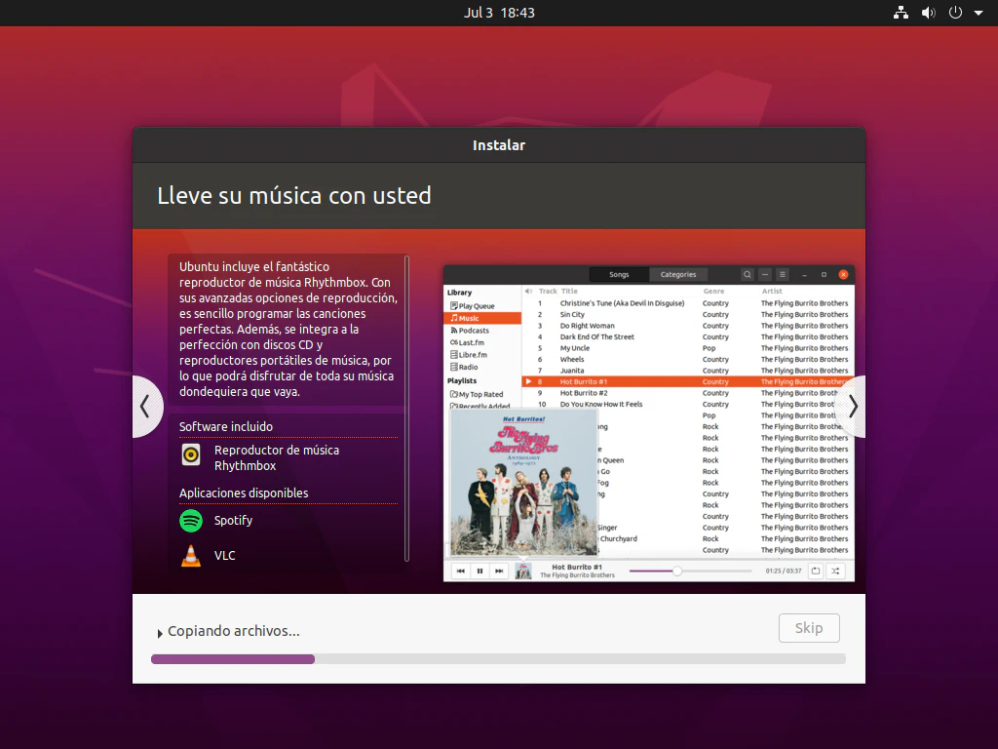Image resolution: width=998 pixels, height=749 pixels.
Task: Click the Genre column header
Action: pyautogui.click(x=713, y=291)
